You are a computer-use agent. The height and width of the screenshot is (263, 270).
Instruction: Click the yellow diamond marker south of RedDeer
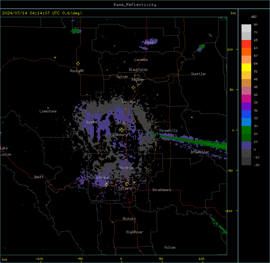pos(133,88)
